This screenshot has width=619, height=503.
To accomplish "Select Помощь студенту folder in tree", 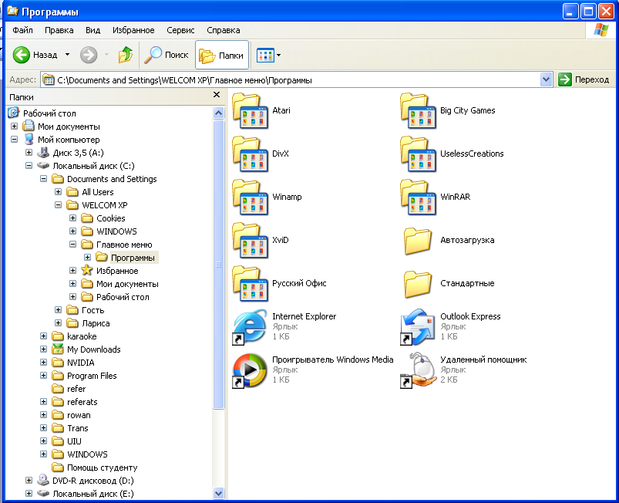I will (x=103, y=468).
